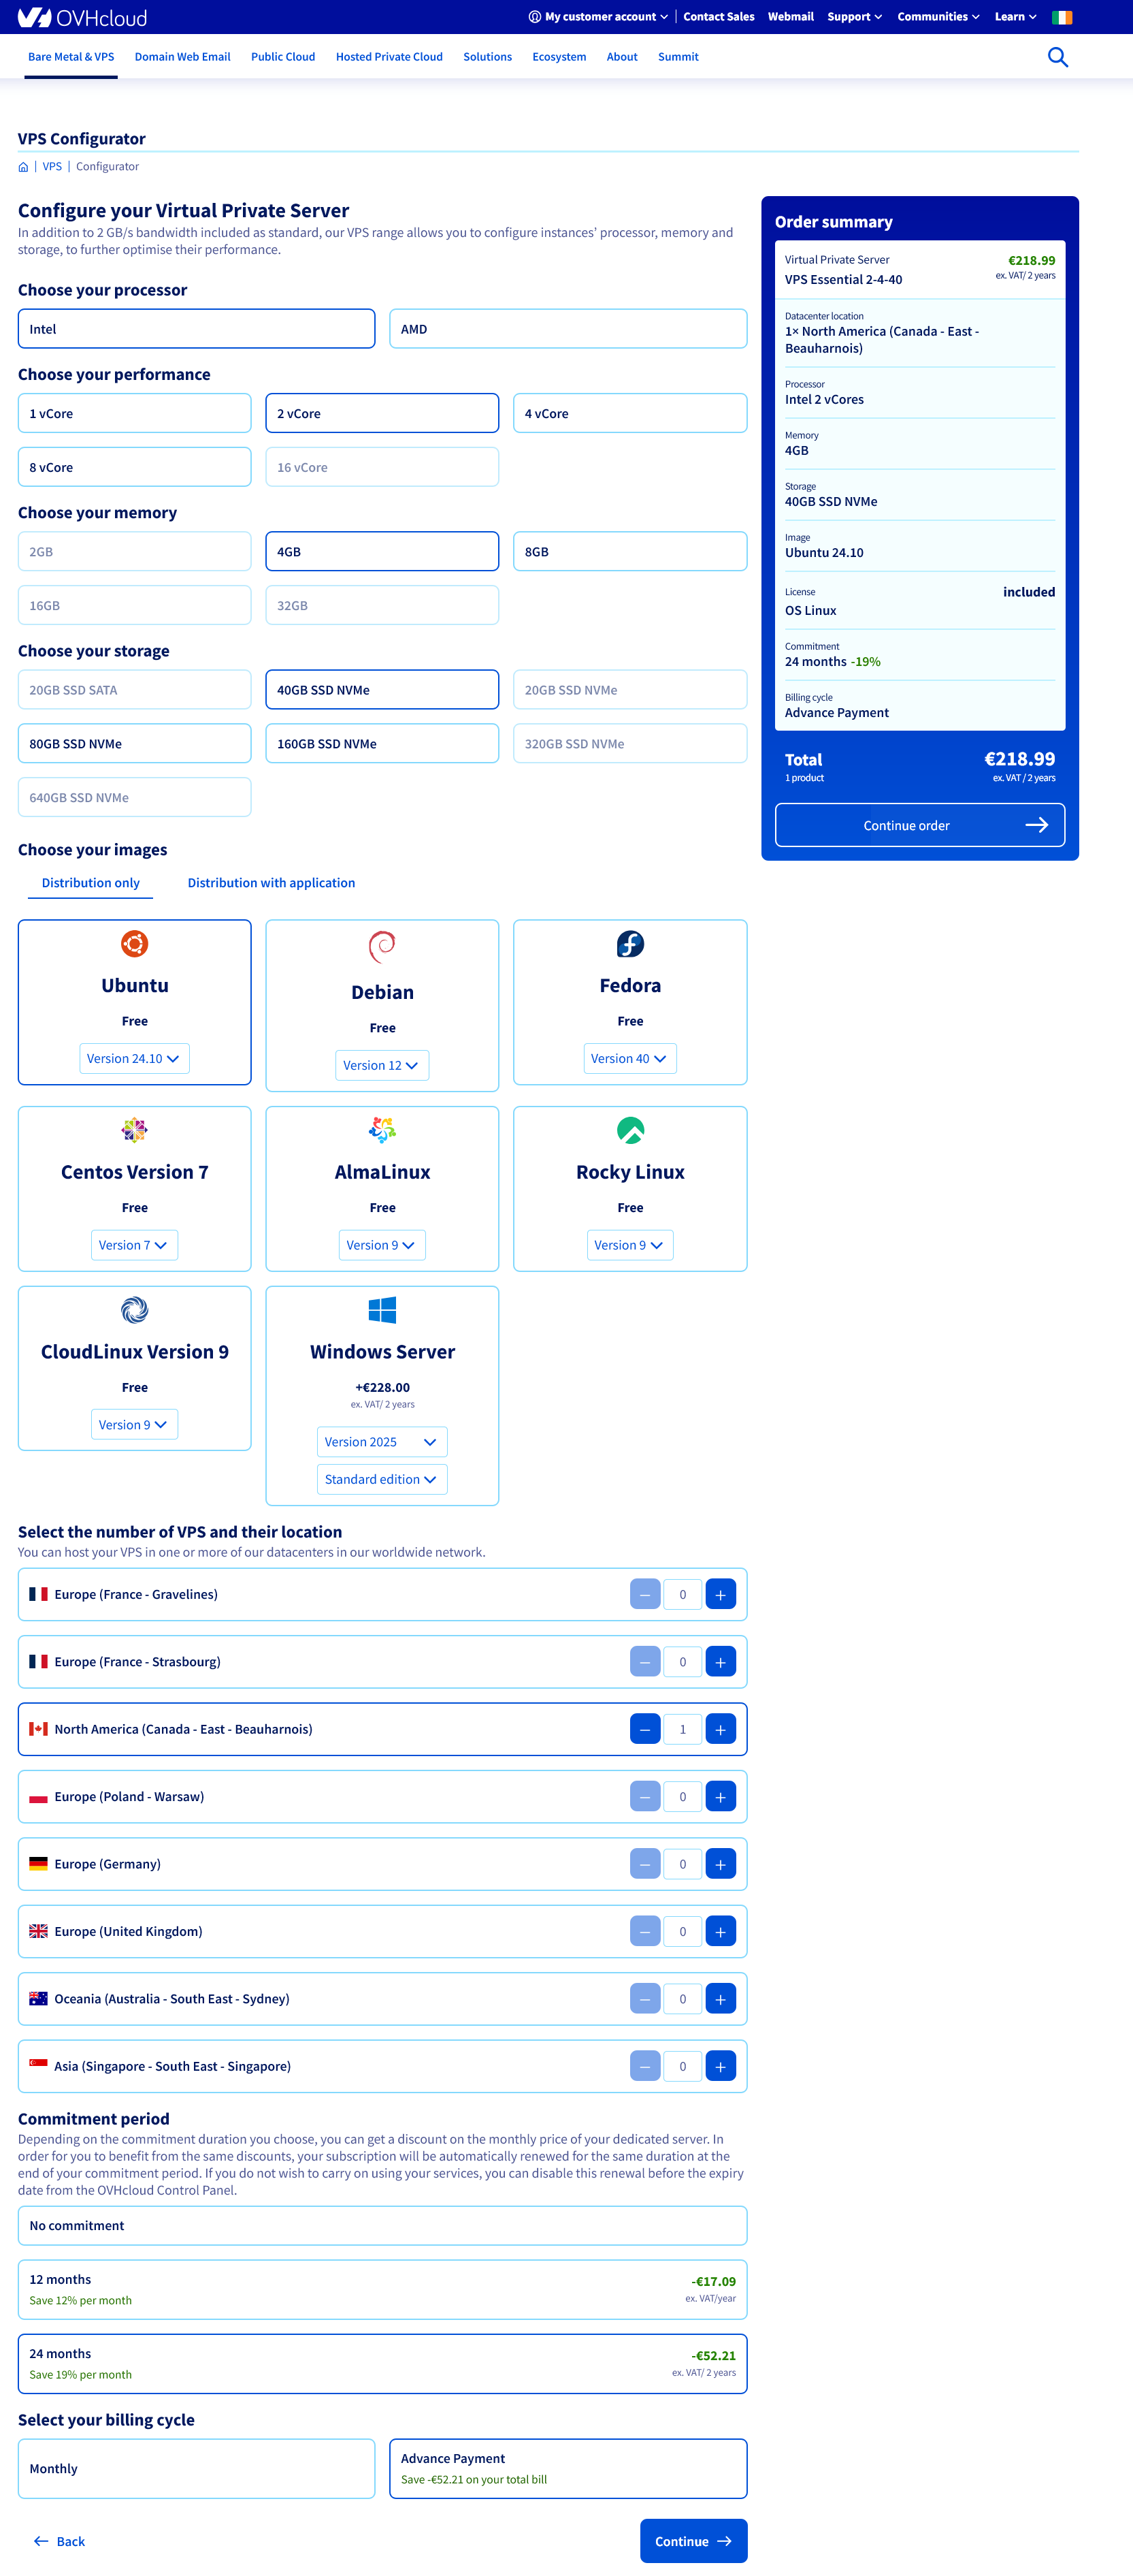Open Ubuntu Version 24.10 dropdown
The image size is (1133, 2576).
click(x=135, y=1058)
